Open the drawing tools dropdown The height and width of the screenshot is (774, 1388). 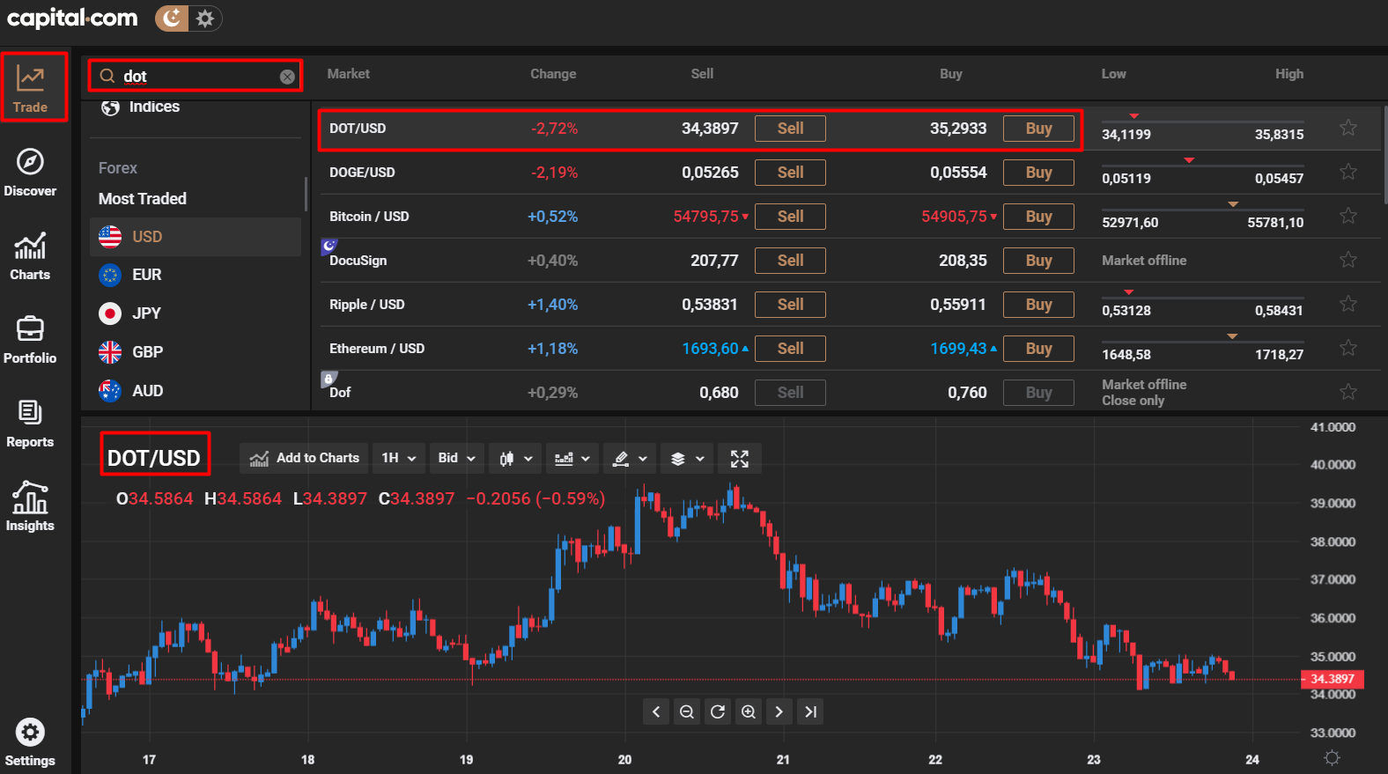(x=630, y=458)
